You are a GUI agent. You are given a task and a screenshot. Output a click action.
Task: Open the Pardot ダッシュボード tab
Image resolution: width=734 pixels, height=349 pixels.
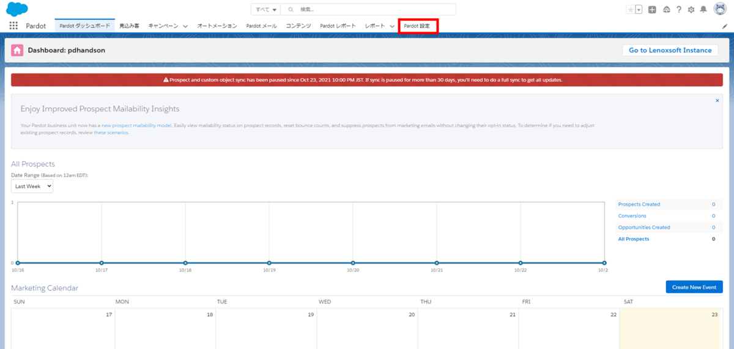coord(85,26)
